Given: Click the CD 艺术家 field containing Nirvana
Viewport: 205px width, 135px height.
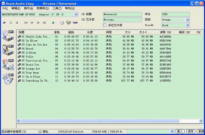Looking at the screenshot, I should pyautogui.click(x=122, y=20).
